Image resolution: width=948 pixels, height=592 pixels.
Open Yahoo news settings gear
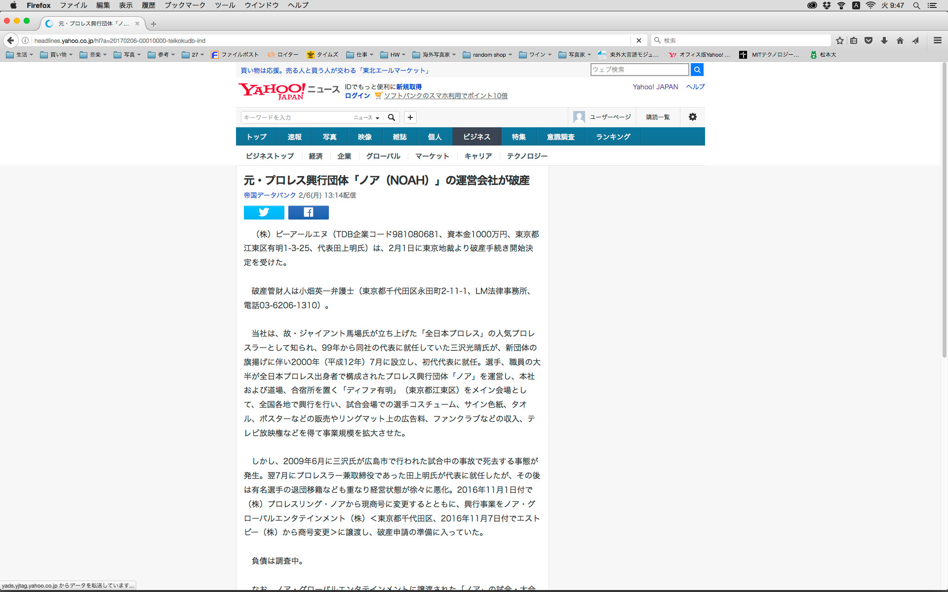(x=692, y=117)
